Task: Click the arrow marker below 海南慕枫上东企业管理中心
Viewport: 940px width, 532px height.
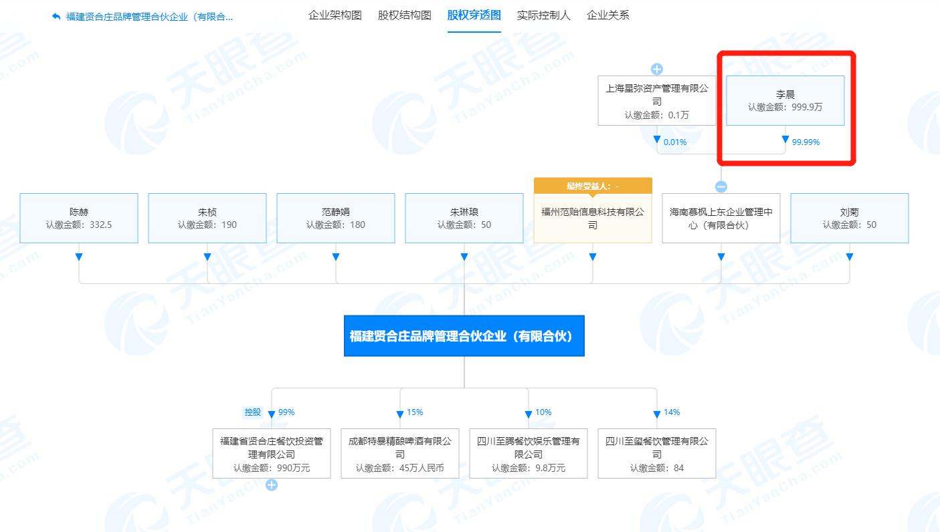Action: 721,257
